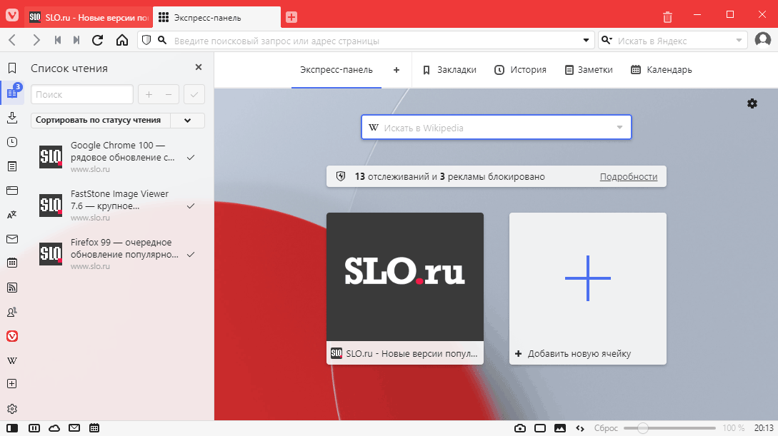Image resolution: width=778 pixels, height=436 pixels.
Task: Open the sync cloud status icon
Action: click(x=54, y=428)
